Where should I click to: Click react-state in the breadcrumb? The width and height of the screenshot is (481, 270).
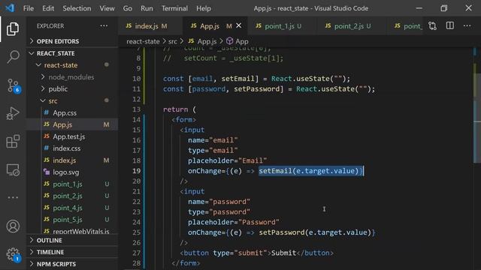(x=143, y=41)
